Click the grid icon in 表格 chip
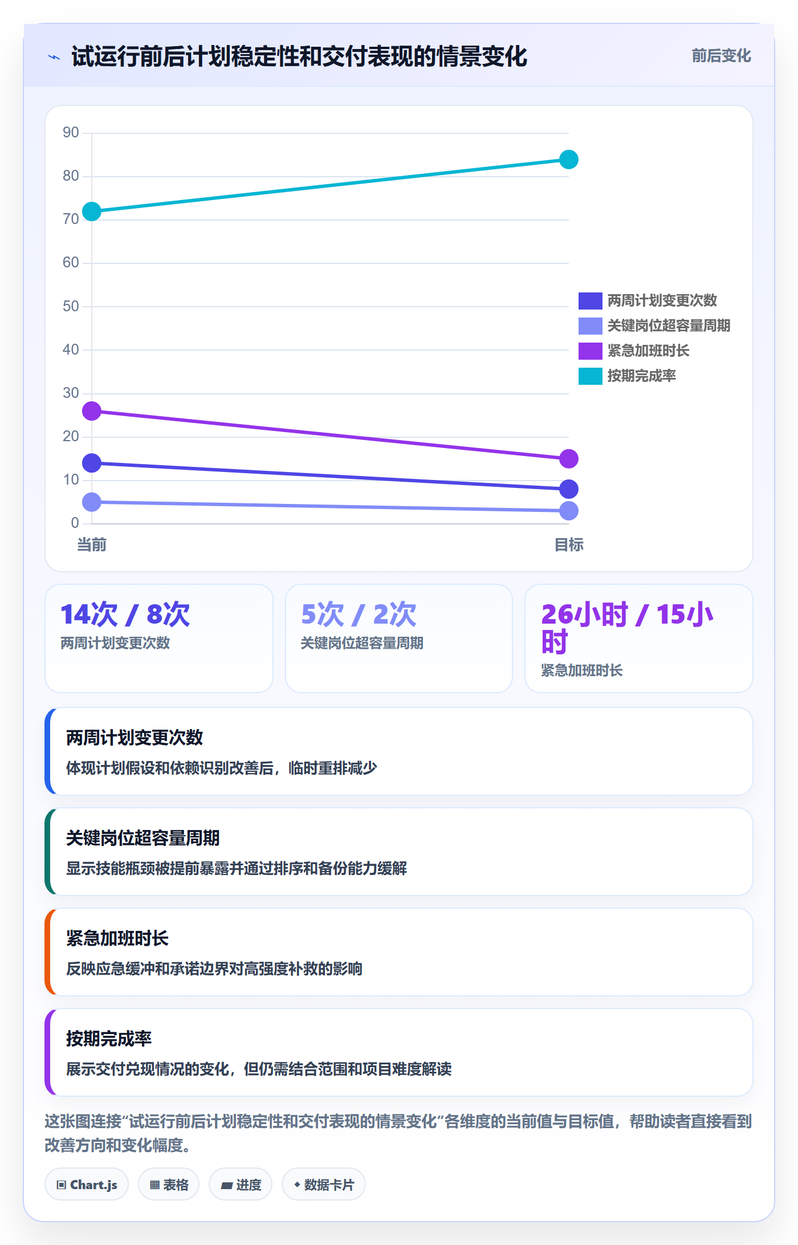Image resolution: width=798 pixels, height=1245 pixels. coord(155,1185)
